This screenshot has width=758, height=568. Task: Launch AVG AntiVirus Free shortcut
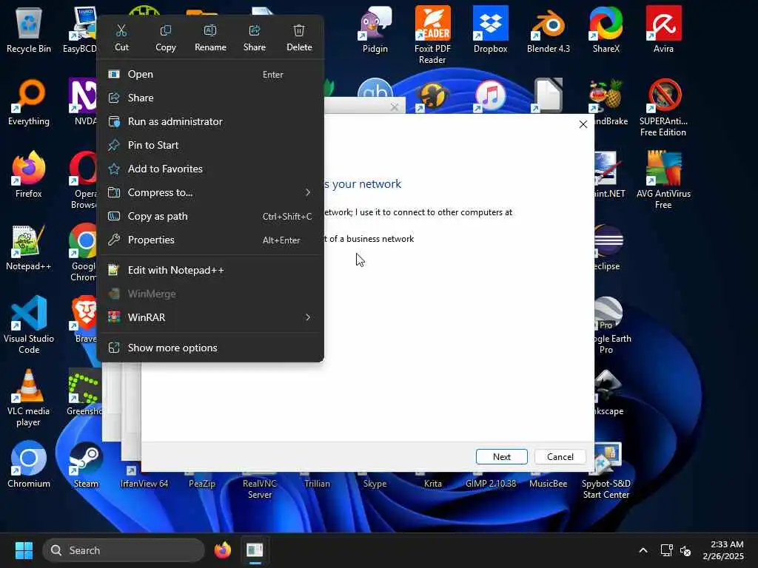tap(663, 180)
